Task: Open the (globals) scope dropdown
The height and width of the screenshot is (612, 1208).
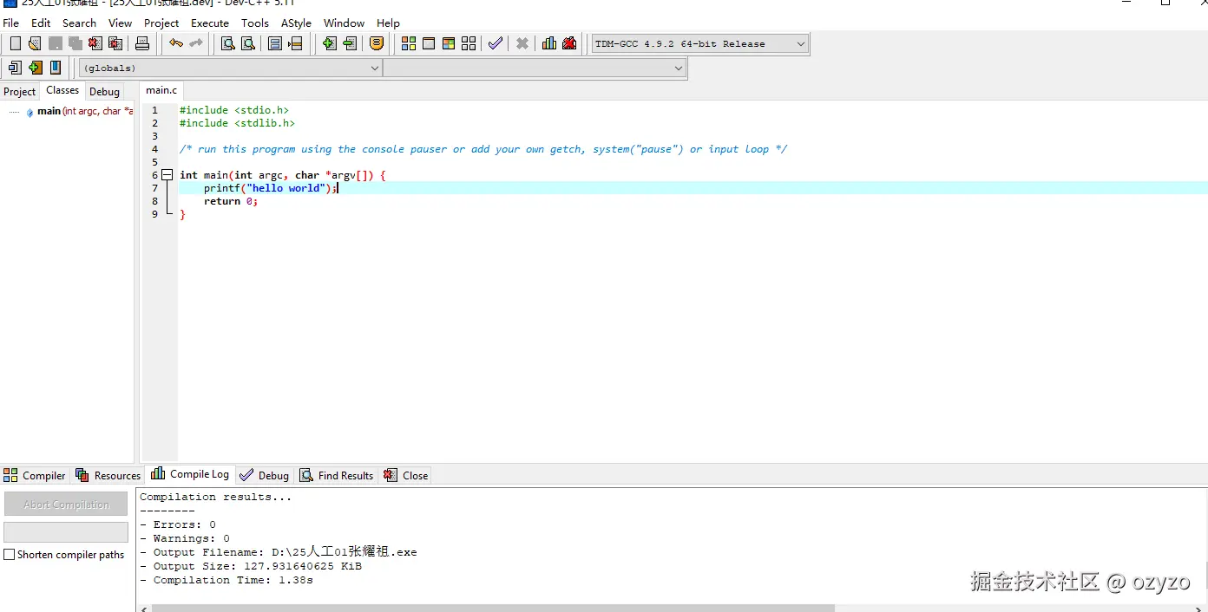Action: pos(231,68)
